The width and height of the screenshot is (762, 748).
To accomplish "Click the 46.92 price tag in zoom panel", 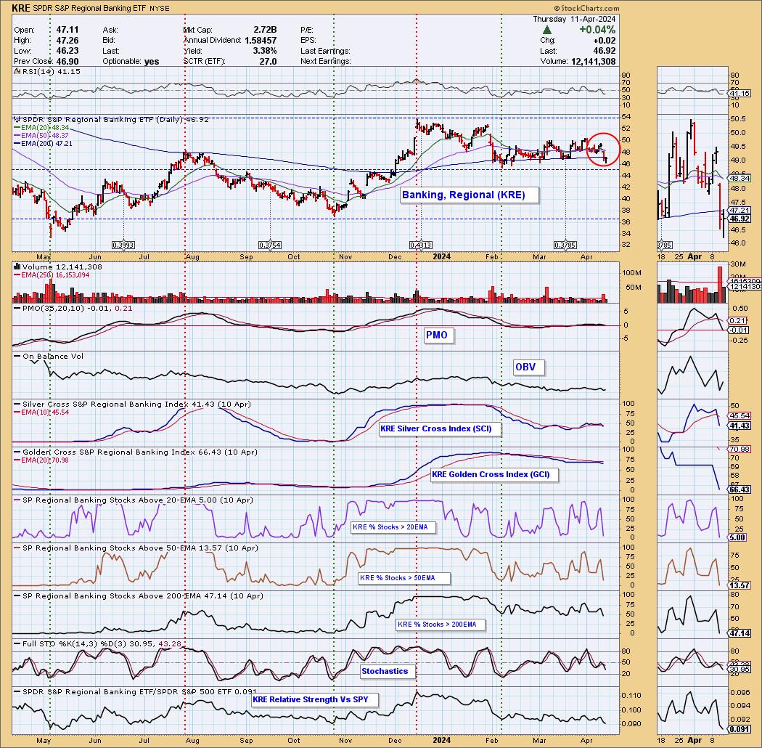I will (x=741, y=219).
